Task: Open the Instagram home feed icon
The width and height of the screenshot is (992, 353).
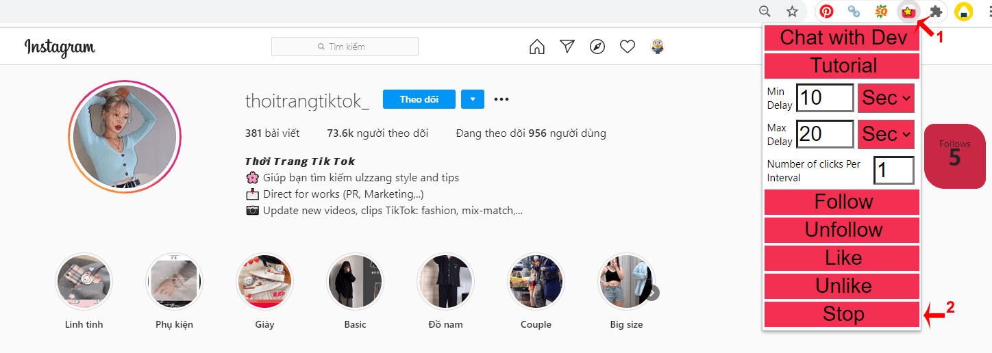Action: pyautogui.click(x=537, y=47)
